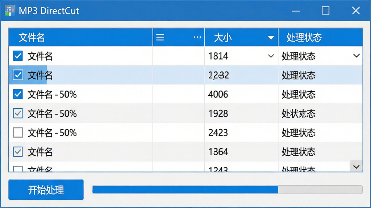Enable the empty checkbox in the 2423 row
Viewport: 371px width, 208px height.
coord(18,133)
